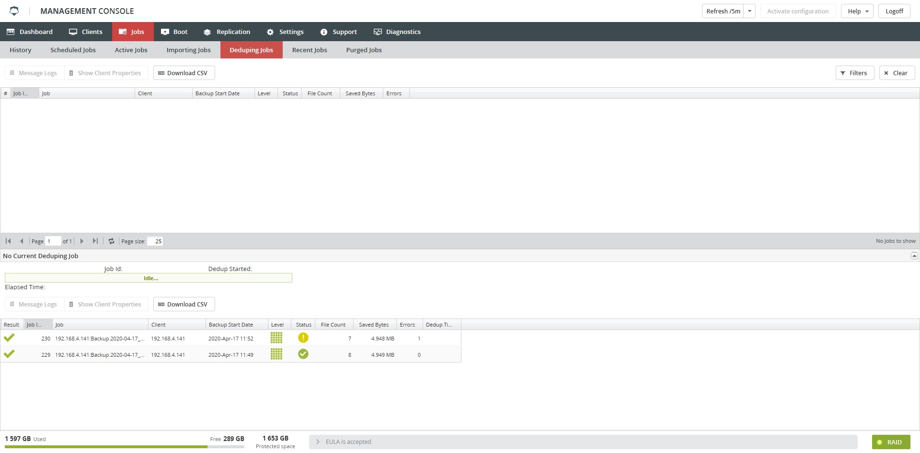Click the lower Show Client Properties button
This screenshot has width=920, height=453.
[105, 304]
